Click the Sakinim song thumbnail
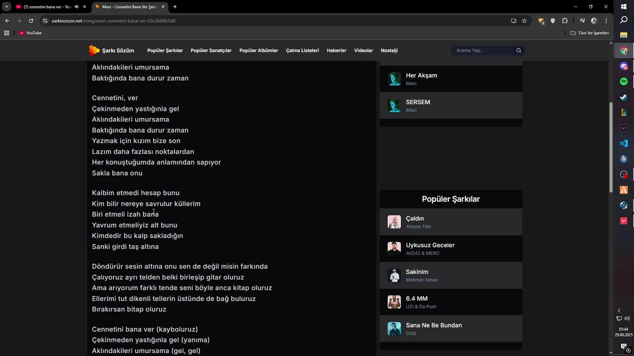The width and height of the screenshot is (634, 356). pos(394,275)
